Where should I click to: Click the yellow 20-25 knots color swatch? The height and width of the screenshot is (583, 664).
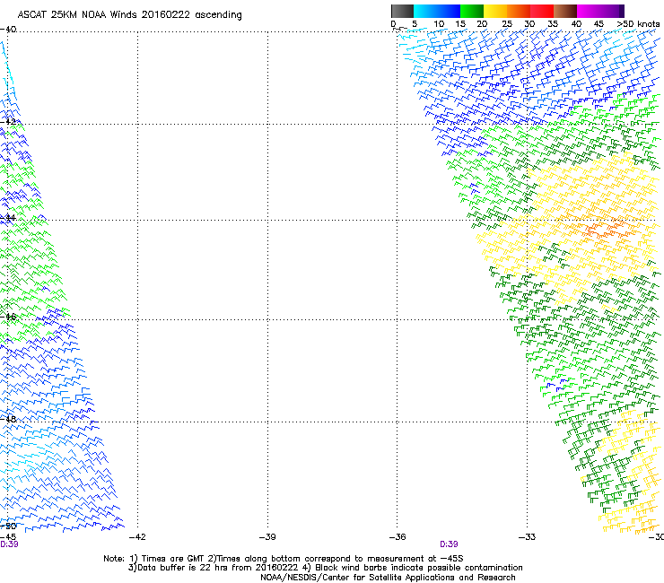pyautogui.click(x=495, y=11)
